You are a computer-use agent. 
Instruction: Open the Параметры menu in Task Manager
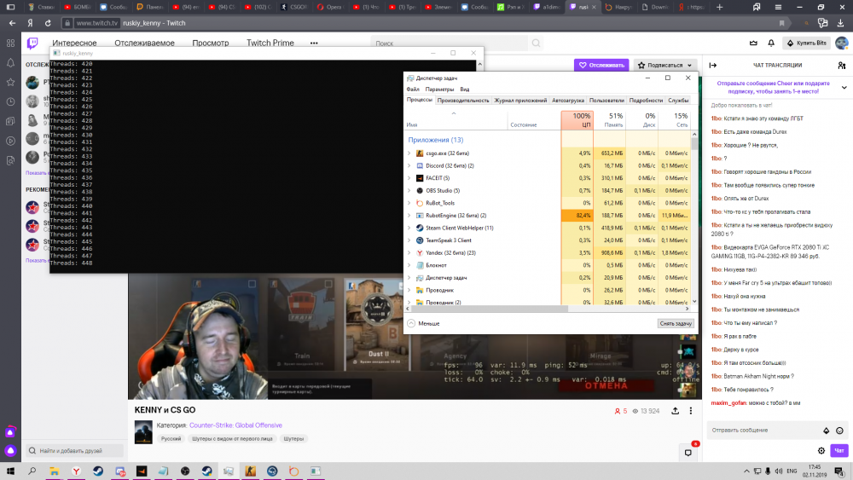439,89
